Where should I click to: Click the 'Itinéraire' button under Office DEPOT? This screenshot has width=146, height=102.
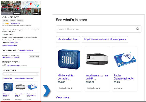pos(13,21)
